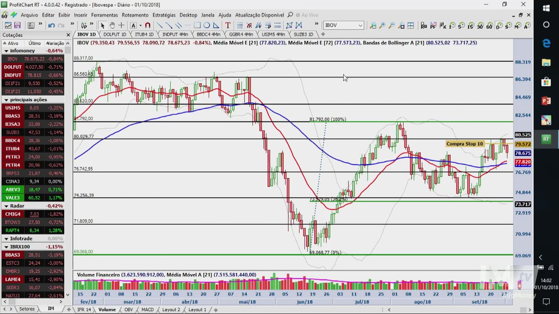Open PowerPoint from the Windows taskbar
The height and width of the screenshot is (314, 559).
(546, 101)
